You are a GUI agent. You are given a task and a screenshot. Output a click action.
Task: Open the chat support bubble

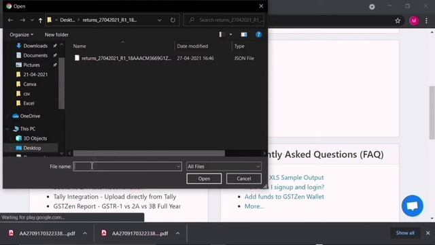(x=413, y=206)
